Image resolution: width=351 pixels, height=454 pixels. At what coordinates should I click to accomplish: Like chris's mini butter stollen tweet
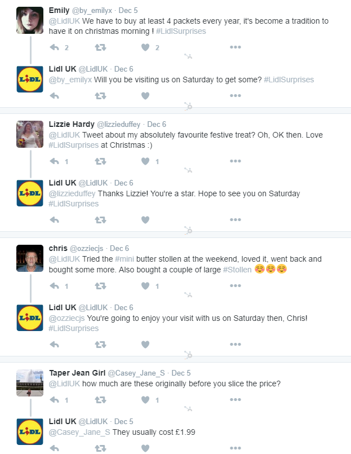(x=145, y=286)
